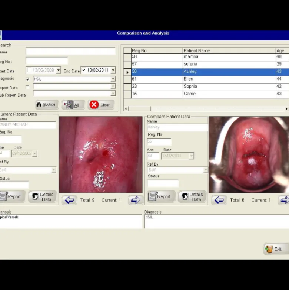Select patient row serena
This screenshot has height=290, width=289.
click(206, 65)
